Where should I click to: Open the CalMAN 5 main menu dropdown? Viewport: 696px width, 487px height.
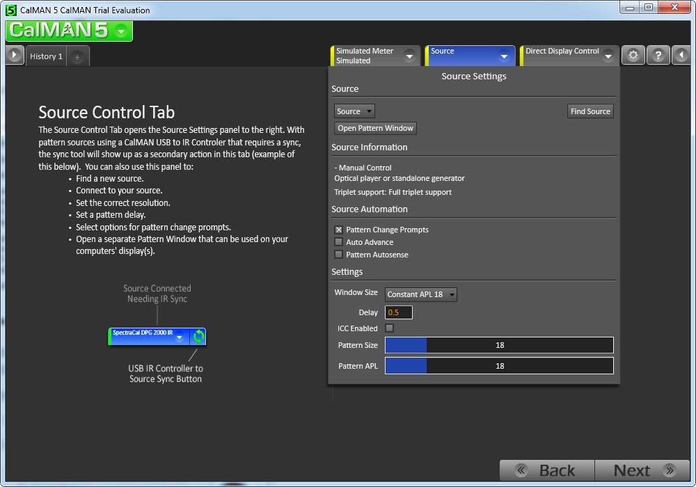(x=120, y=31)
